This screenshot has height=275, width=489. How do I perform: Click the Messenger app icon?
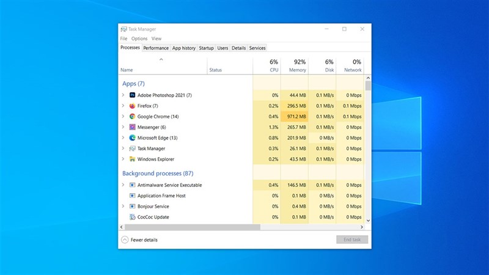pos(132,127)
